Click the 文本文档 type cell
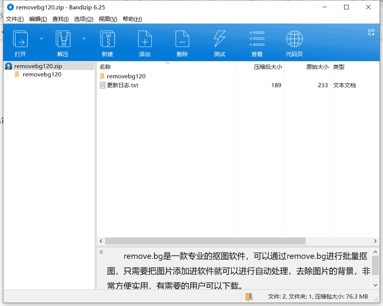The image size is (383, 306). pyautogui.click(x=344, y=85)
